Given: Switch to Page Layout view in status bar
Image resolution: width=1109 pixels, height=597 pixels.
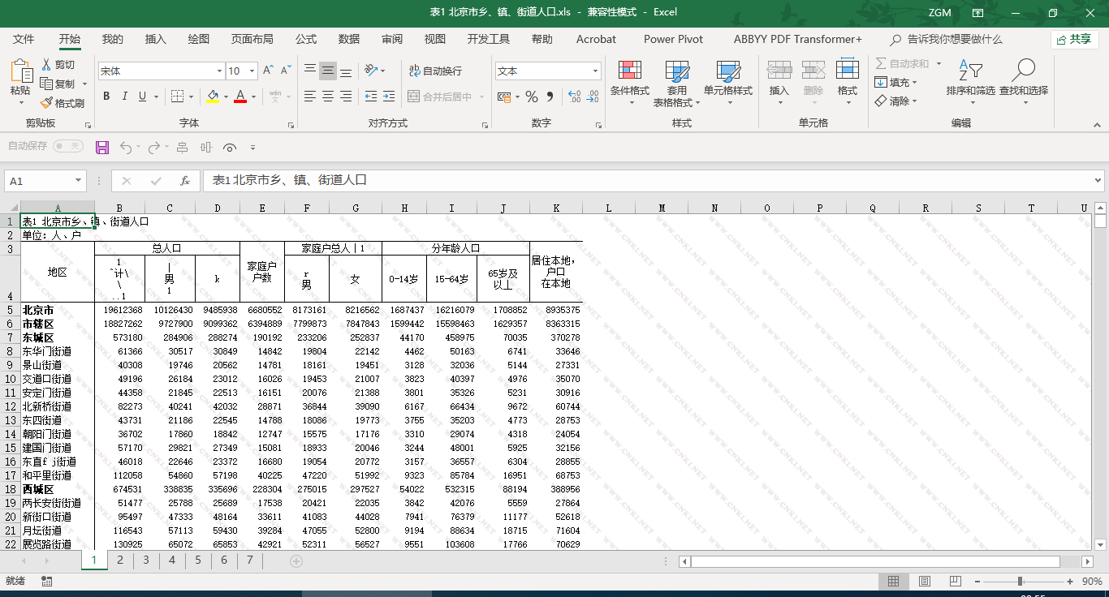Looking at the screenshot, I should [924, 582].
